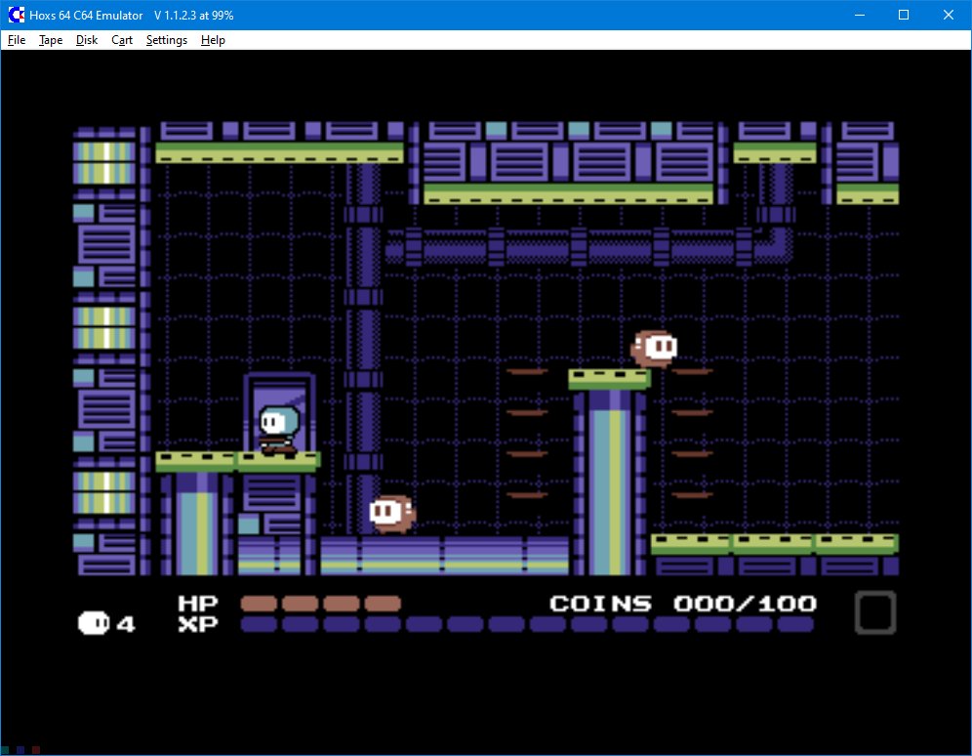
Task: Click the empty item slot box in HUD
Action: pos(875,612)
